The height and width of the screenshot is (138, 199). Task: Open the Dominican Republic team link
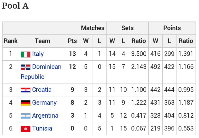point(47,67)
